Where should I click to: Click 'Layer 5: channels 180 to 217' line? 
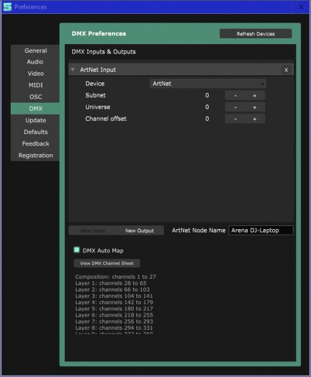pyautogui.click(x=114, y=309)
